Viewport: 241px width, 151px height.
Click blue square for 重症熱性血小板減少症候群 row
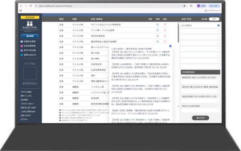[x=157, y=42]
